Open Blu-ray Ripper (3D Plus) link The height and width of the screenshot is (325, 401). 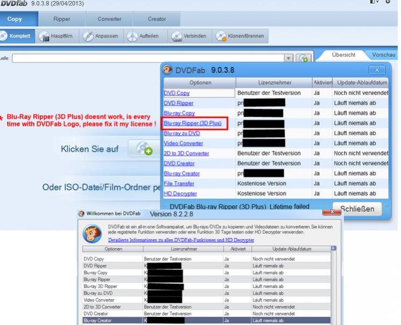[x=192, y=123]
